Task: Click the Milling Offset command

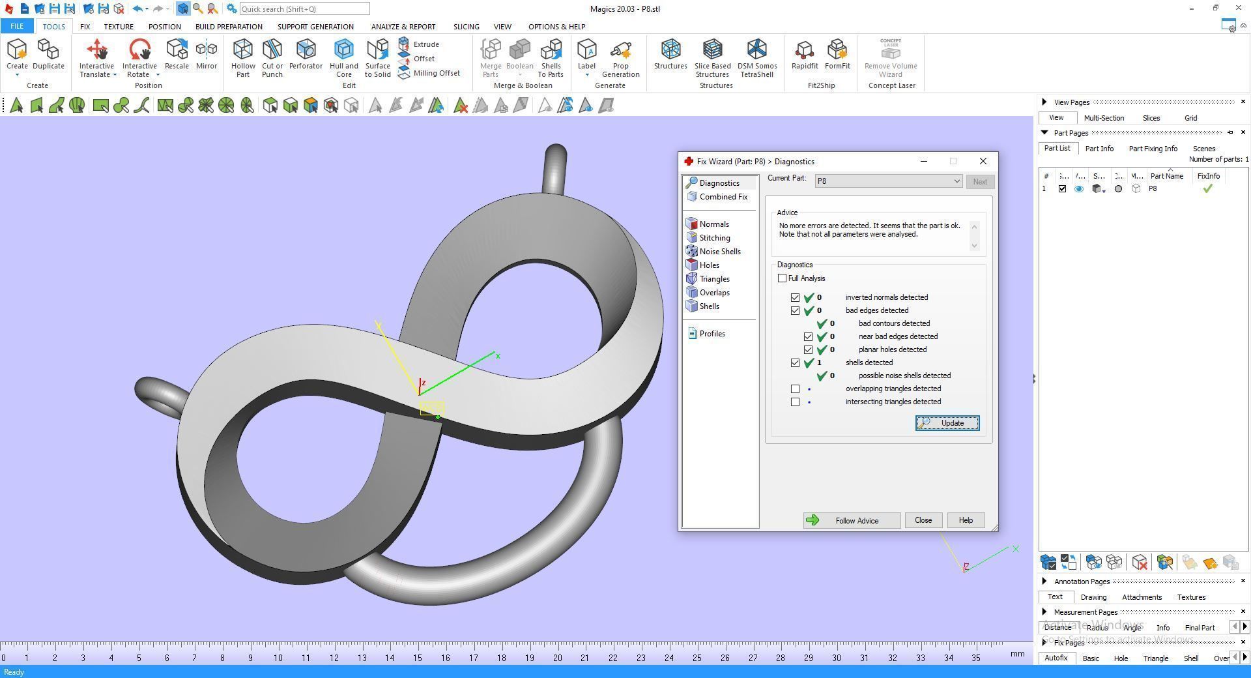Action: [x=429, y=73]
